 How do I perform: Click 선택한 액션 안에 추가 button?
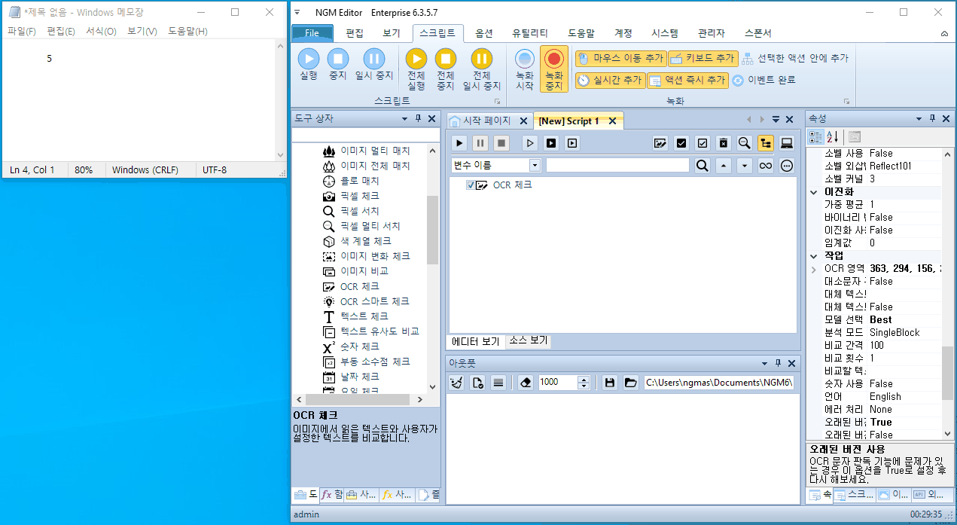point(795,58)
